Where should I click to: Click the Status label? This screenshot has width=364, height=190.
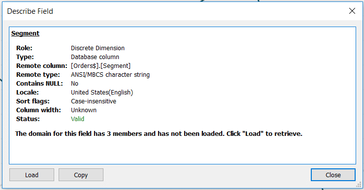[x=28, y=119]
